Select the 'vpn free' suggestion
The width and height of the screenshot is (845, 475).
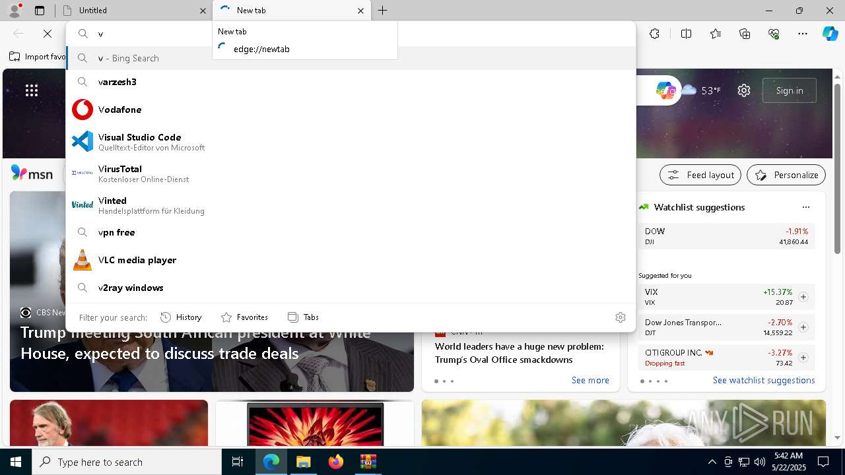pyautogui.click(x=351, y=232)
